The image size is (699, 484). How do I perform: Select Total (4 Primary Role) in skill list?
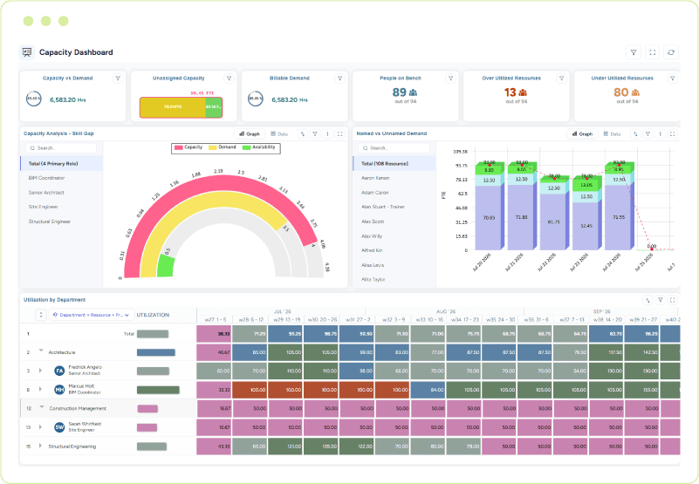(x=61, y=164)
